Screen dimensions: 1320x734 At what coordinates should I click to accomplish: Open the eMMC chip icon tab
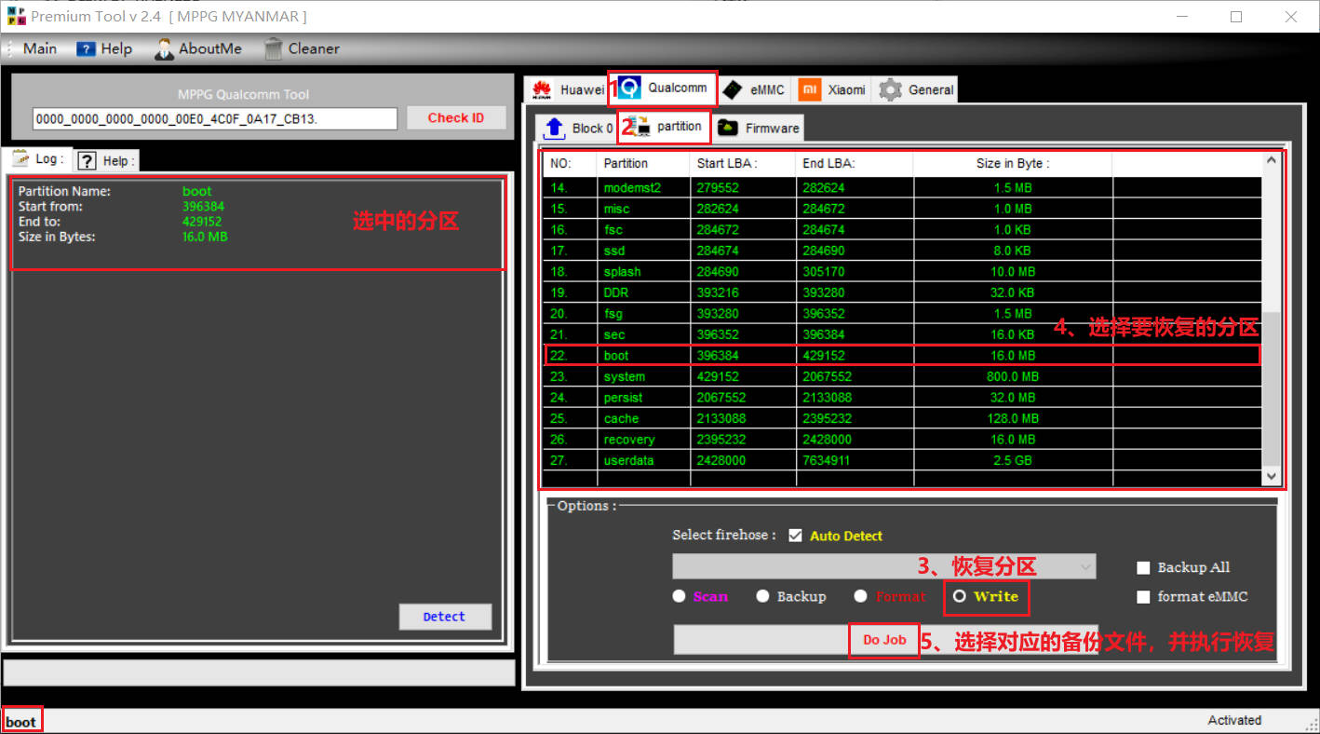point(734,89)
